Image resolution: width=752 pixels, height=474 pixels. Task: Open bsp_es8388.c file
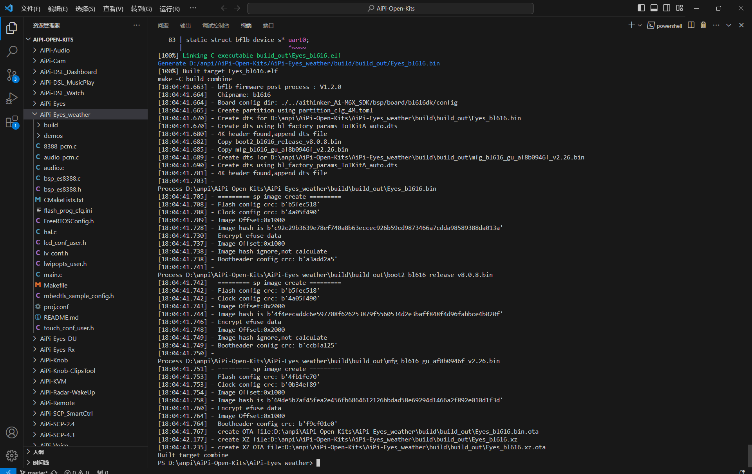coord(85,178)
